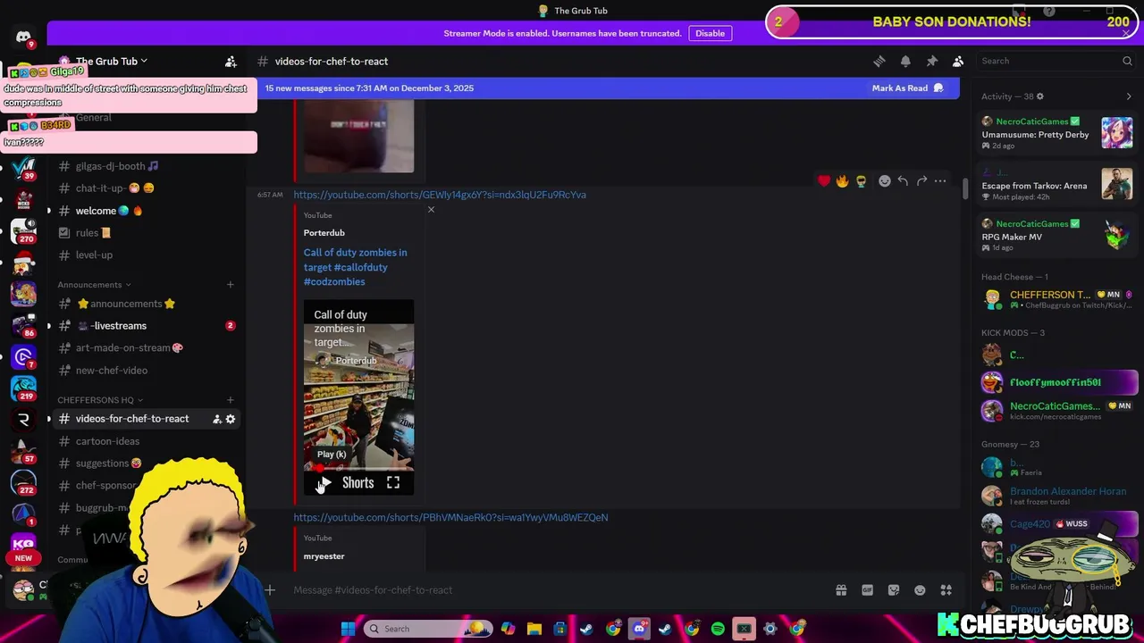The image size is (1144, 643).
Task: Click the invite people icon beside server name
Action: point(231,61)
